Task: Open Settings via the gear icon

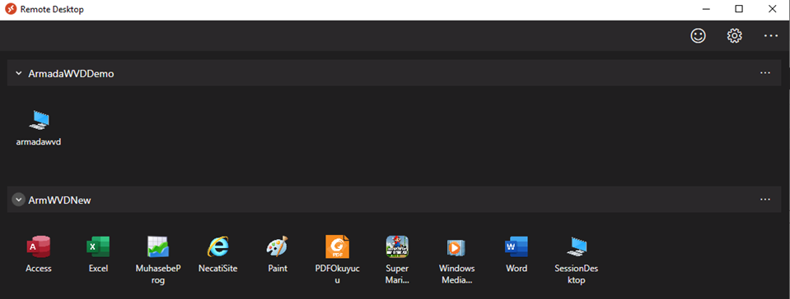Action: [735, 35]
